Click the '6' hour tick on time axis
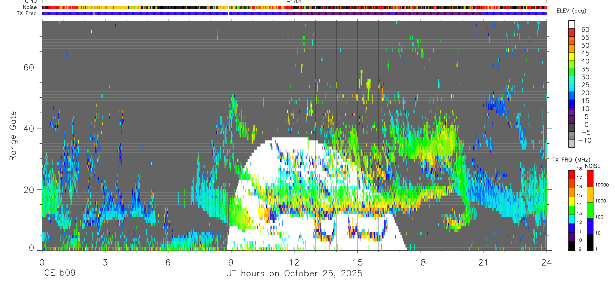Viewport: 615px width, 284px height. pyautogui.click(x=168, y=262)
